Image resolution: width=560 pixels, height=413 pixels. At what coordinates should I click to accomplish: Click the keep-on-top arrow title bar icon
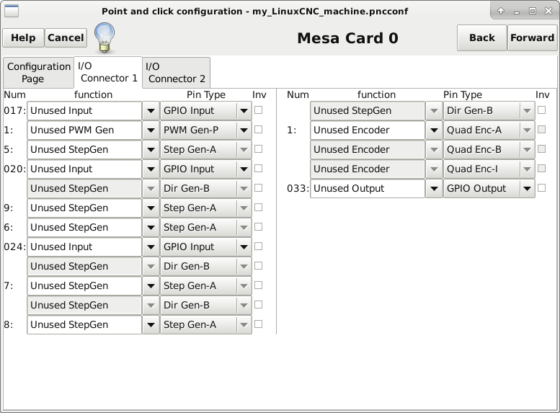[x=501, y=11]
